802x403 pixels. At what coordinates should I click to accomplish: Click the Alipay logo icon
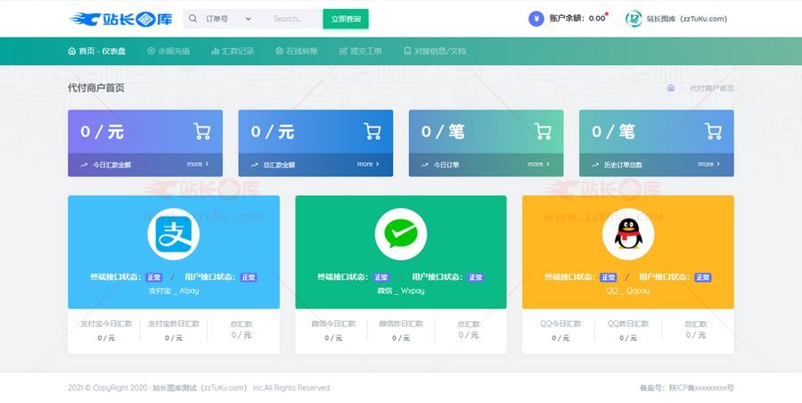click(x=174, y=234)
